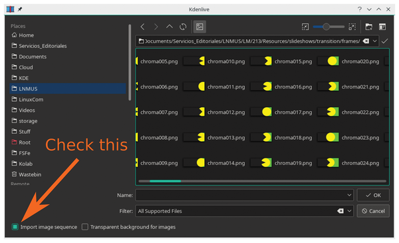399x243 pixels.
Task: Click the title bar help question mark
Action: point(360,9)
